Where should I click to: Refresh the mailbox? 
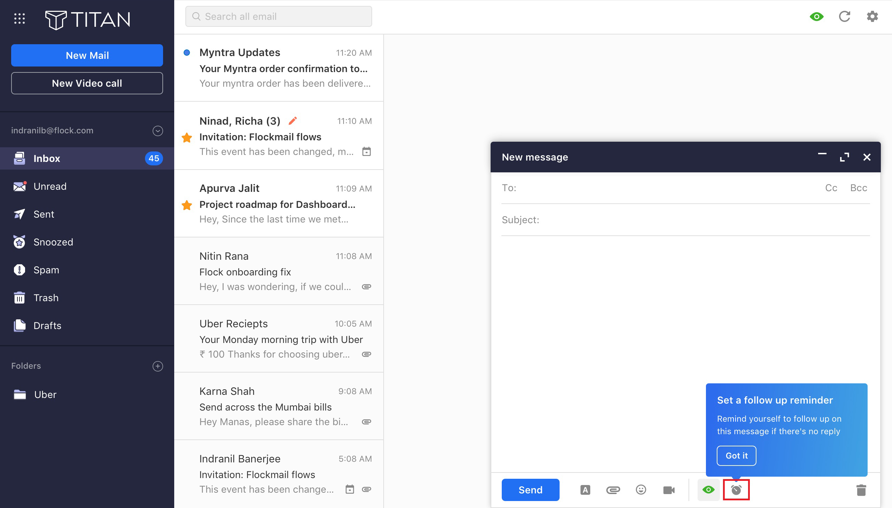[845, 16]
